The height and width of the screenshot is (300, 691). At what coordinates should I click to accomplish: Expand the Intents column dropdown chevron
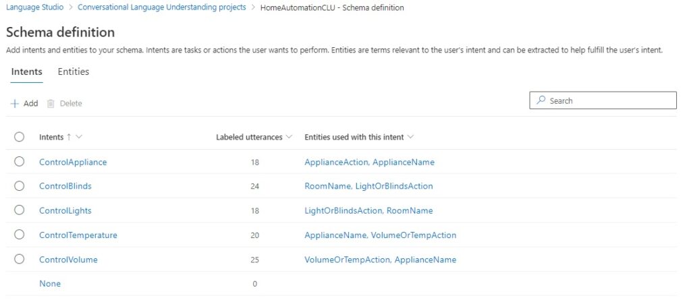(80, 137)
